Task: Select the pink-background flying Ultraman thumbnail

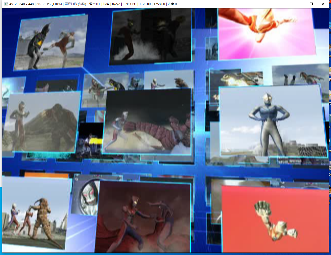Action: [x=267, y=34]
